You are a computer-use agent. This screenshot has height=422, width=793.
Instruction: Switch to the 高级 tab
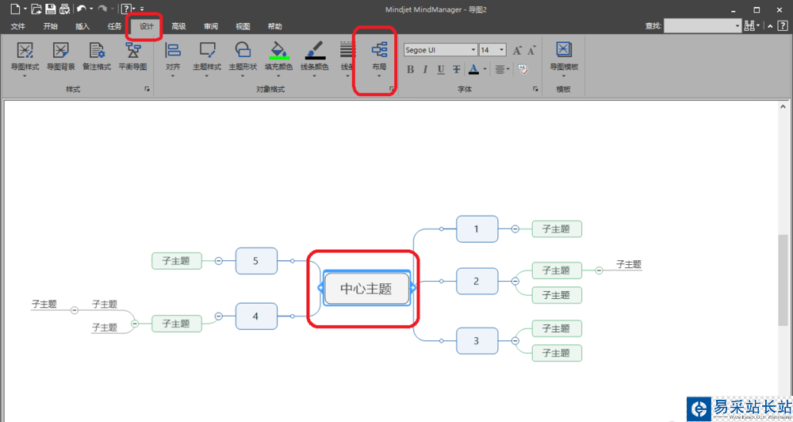(x=178, y=26)
